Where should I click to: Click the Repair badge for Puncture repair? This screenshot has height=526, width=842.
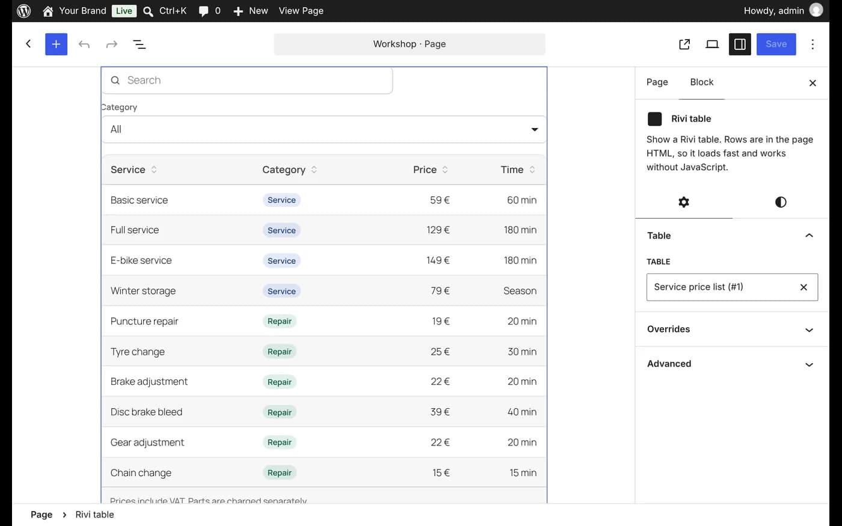280,321
